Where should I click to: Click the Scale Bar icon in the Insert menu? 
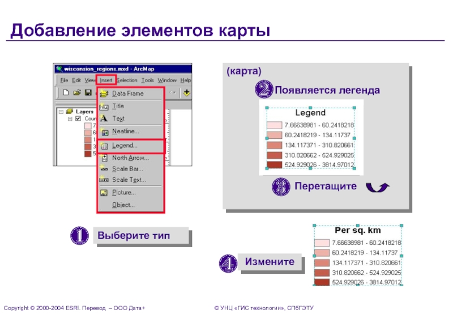pyautogui.click(x=104, y=168)
